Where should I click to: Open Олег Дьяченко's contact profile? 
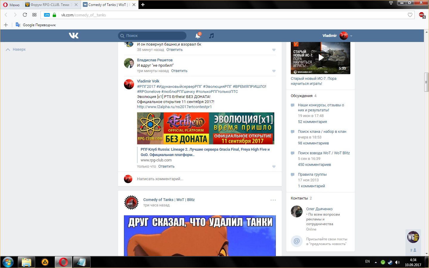coord(319,209)
